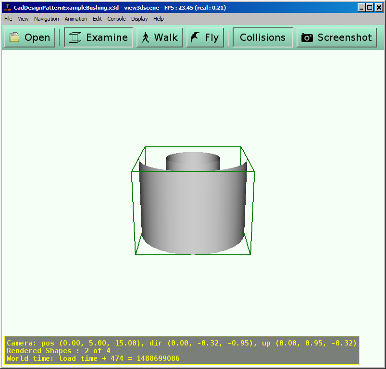386x369 pixels.
Task: Click the folder icon on Open button
Action: [x=14, y=37]
